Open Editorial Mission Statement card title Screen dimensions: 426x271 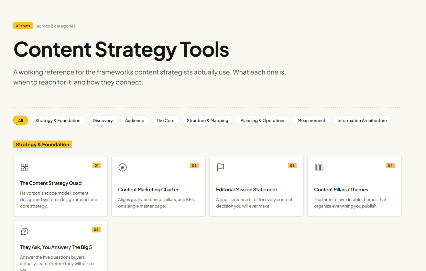[246, 190]
